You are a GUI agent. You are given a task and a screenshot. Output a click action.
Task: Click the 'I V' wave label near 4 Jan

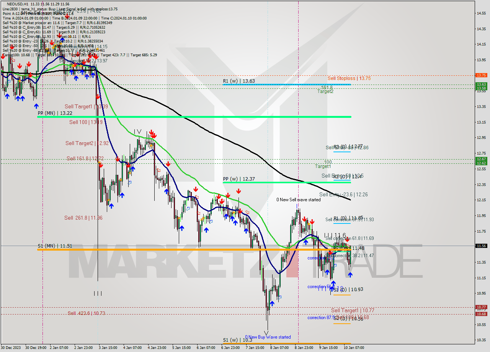point(137,132)
